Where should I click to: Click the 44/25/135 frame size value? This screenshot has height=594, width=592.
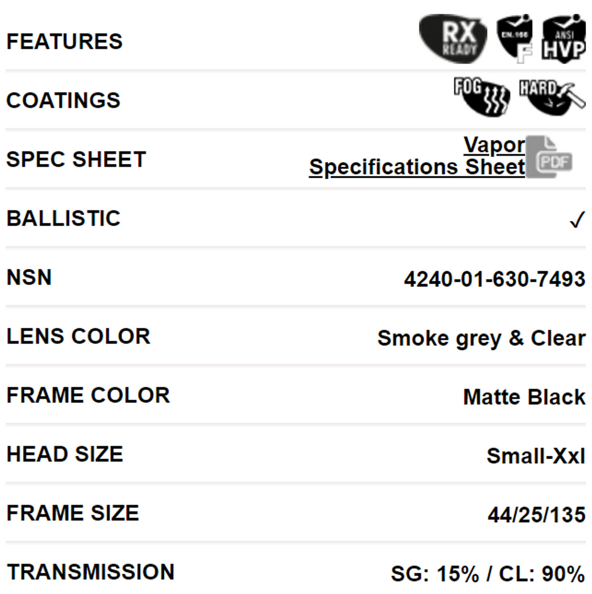tap(537, 515)
